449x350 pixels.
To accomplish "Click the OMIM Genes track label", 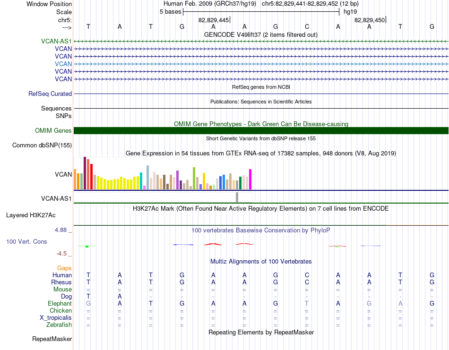I will pyautogui.click(x=53, y=130).
